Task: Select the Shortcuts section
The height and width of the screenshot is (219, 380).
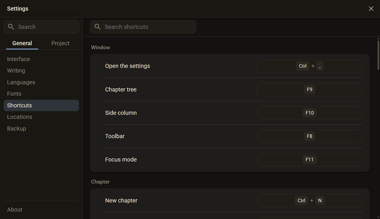Action: pyautogui.click(x=41, y=105)
